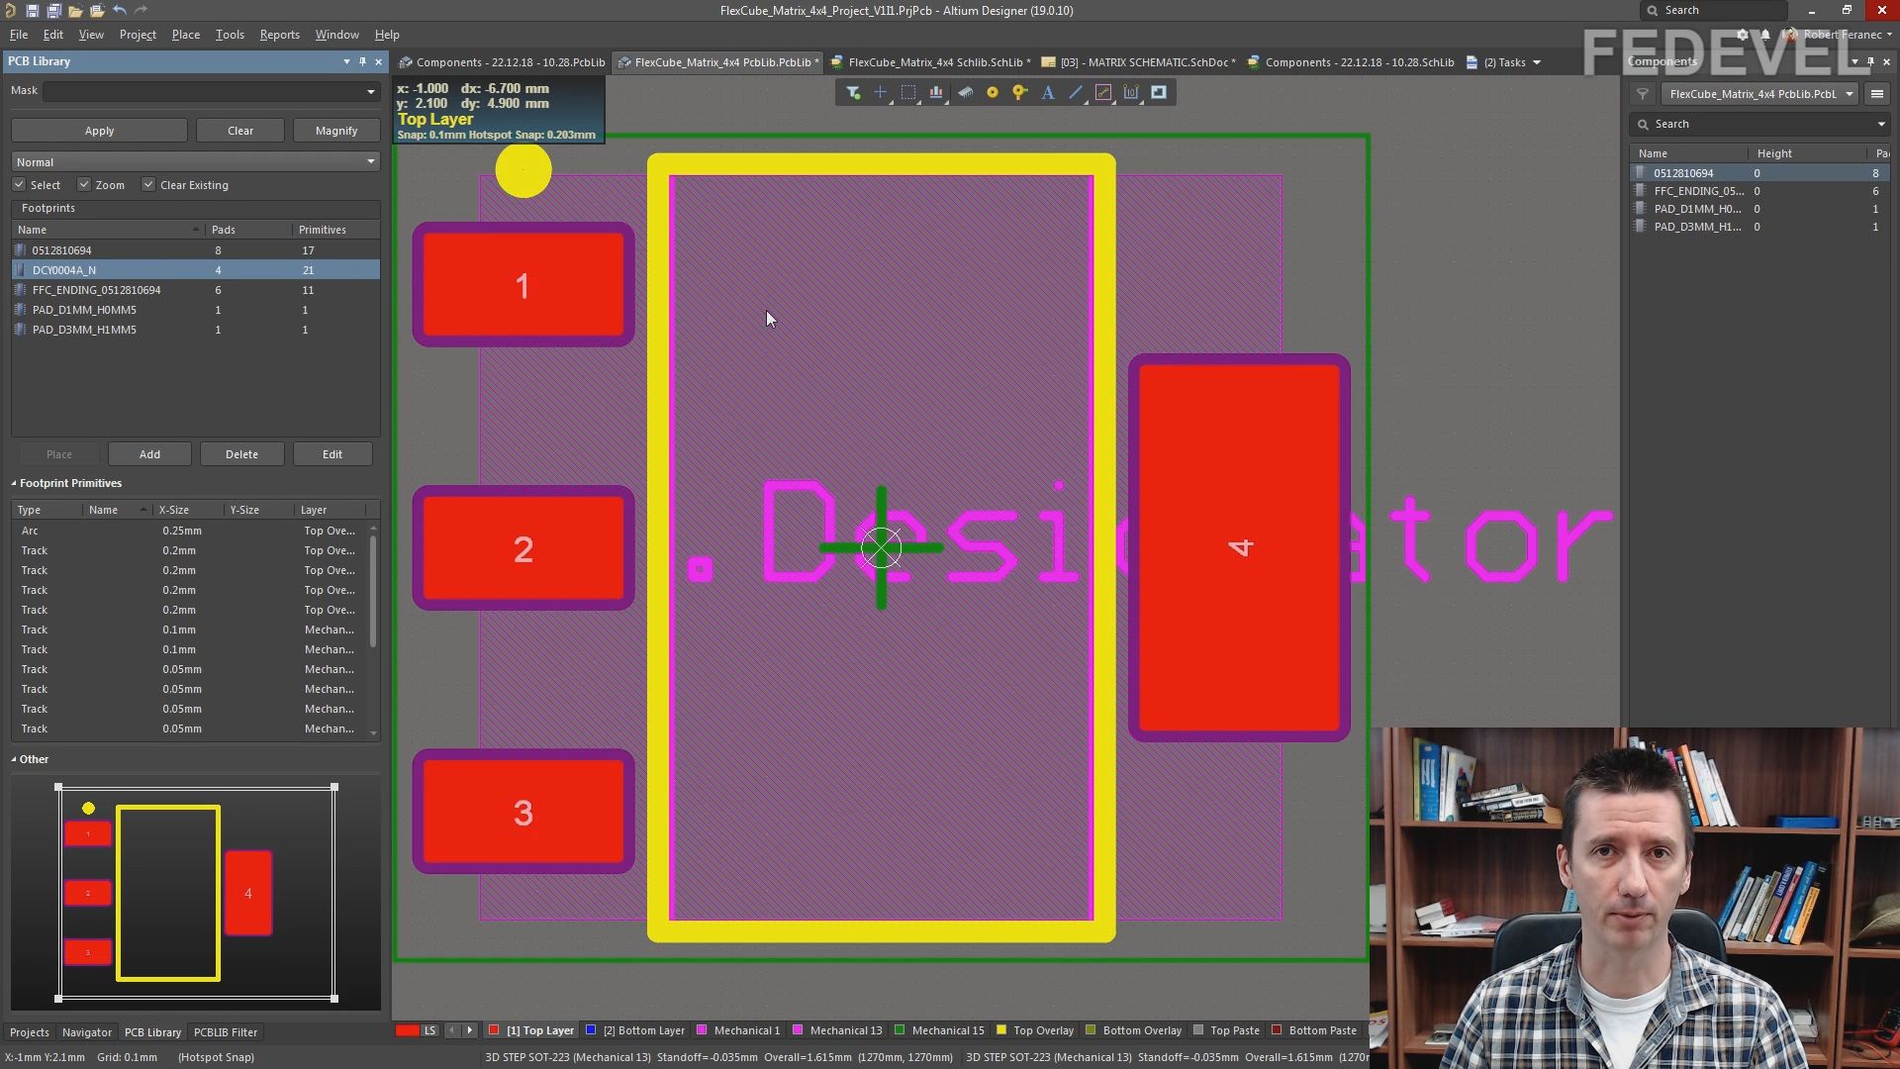Open the Normal mode dropdown
The height and width of the screenshot is (1069, 1900).
195,162
